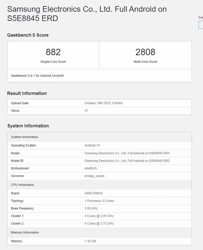Select the multi-core score value 2808
This screenshot has width=203, height=250.
[145, 52]
